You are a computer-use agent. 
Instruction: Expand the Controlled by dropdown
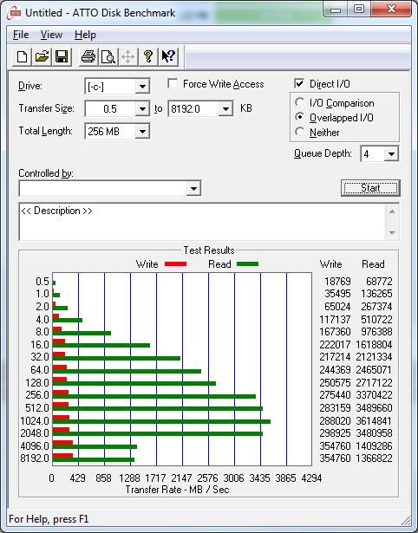(x=193, y=188)
